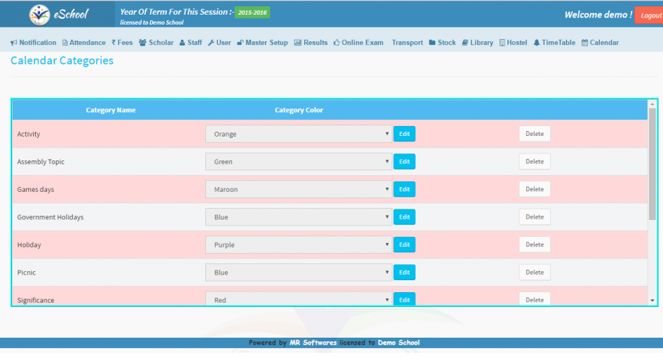Open the Master Setup menu

pyautogui.click(x=262, y=43)
